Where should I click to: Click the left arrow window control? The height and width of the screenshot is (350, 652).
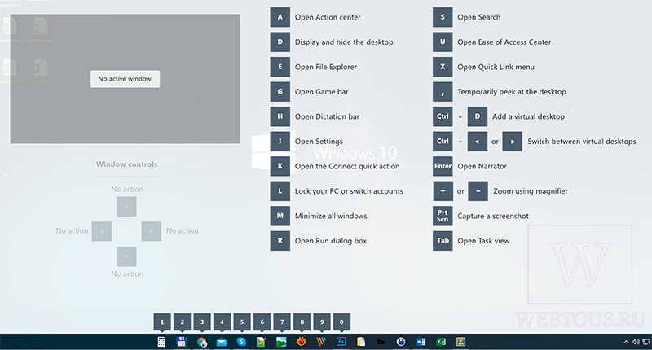[x=101, y=231]
